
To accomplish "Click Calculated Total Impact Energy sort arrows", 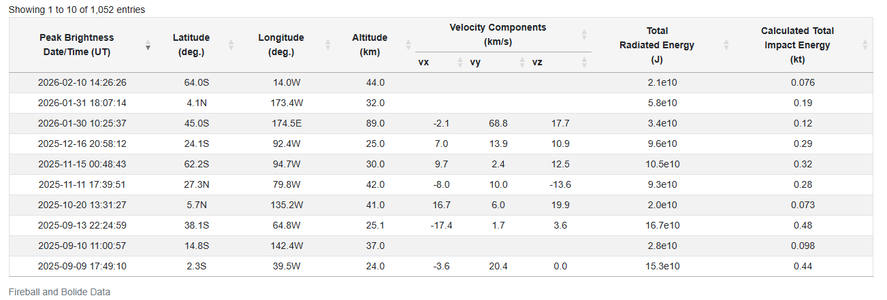I will pyautogui.click(x=865, y=45).
